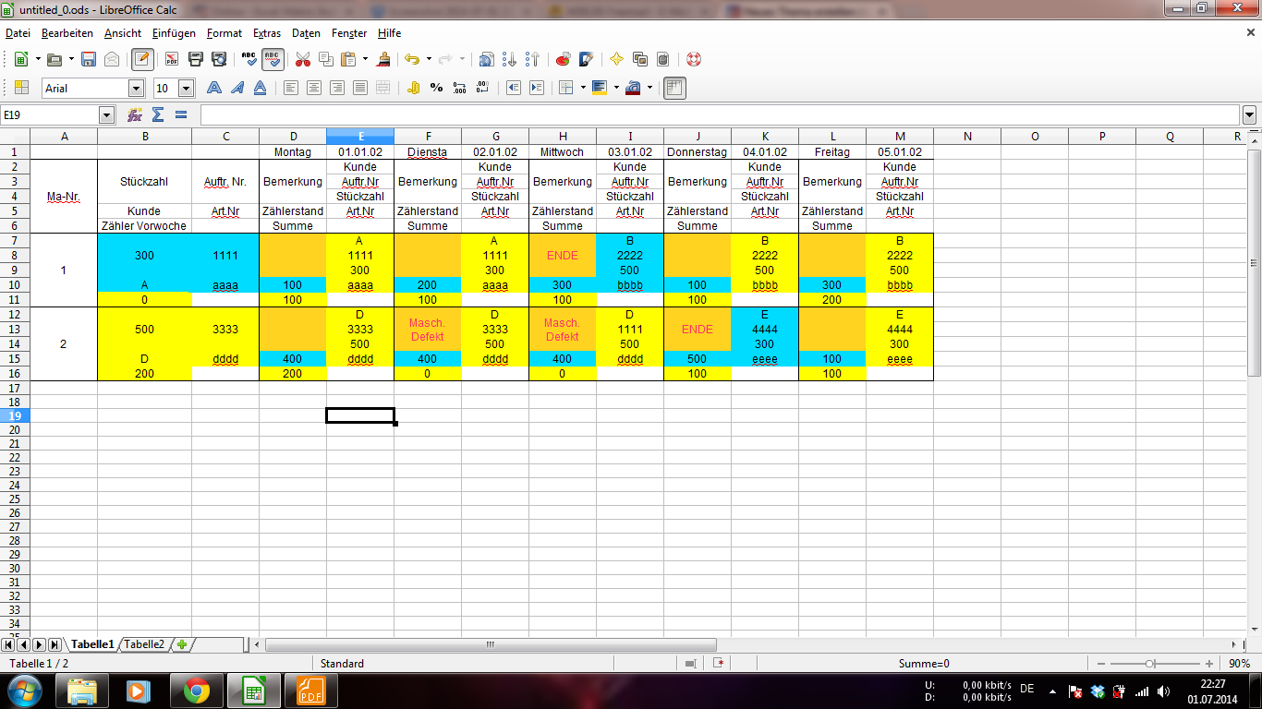This screenshot has height=709, width=1262.
Task: Open the Undo history dropdown arrow
Action: coord(429,59)
